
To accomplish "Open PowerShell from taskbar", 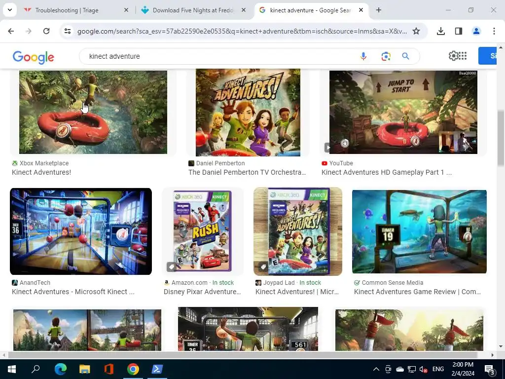I will 157,369.
